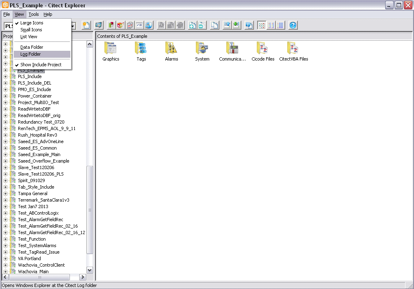Click the computer globe toolbar icon
This screenshot has height=289, width=414.
point(149,25)
